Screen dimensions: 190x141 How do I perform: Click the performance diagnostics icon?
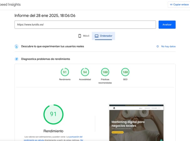click(x=17, y=59)
